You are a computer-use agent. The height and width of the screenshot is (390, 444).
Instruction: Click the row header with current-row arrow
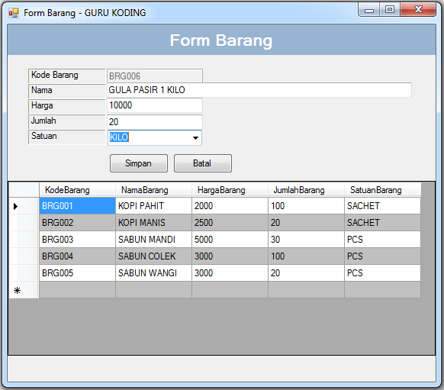24,206
